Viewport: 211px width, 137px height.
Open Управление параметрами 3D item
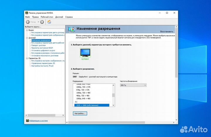[x=43, y=63]
